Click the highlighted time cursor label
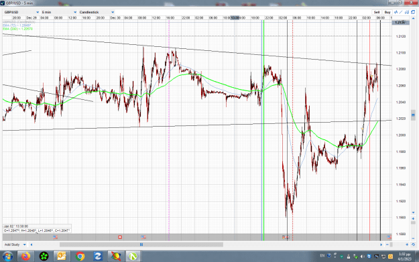Screen dimensions: 419x262 pyautogui.click(x=235, y=17)
